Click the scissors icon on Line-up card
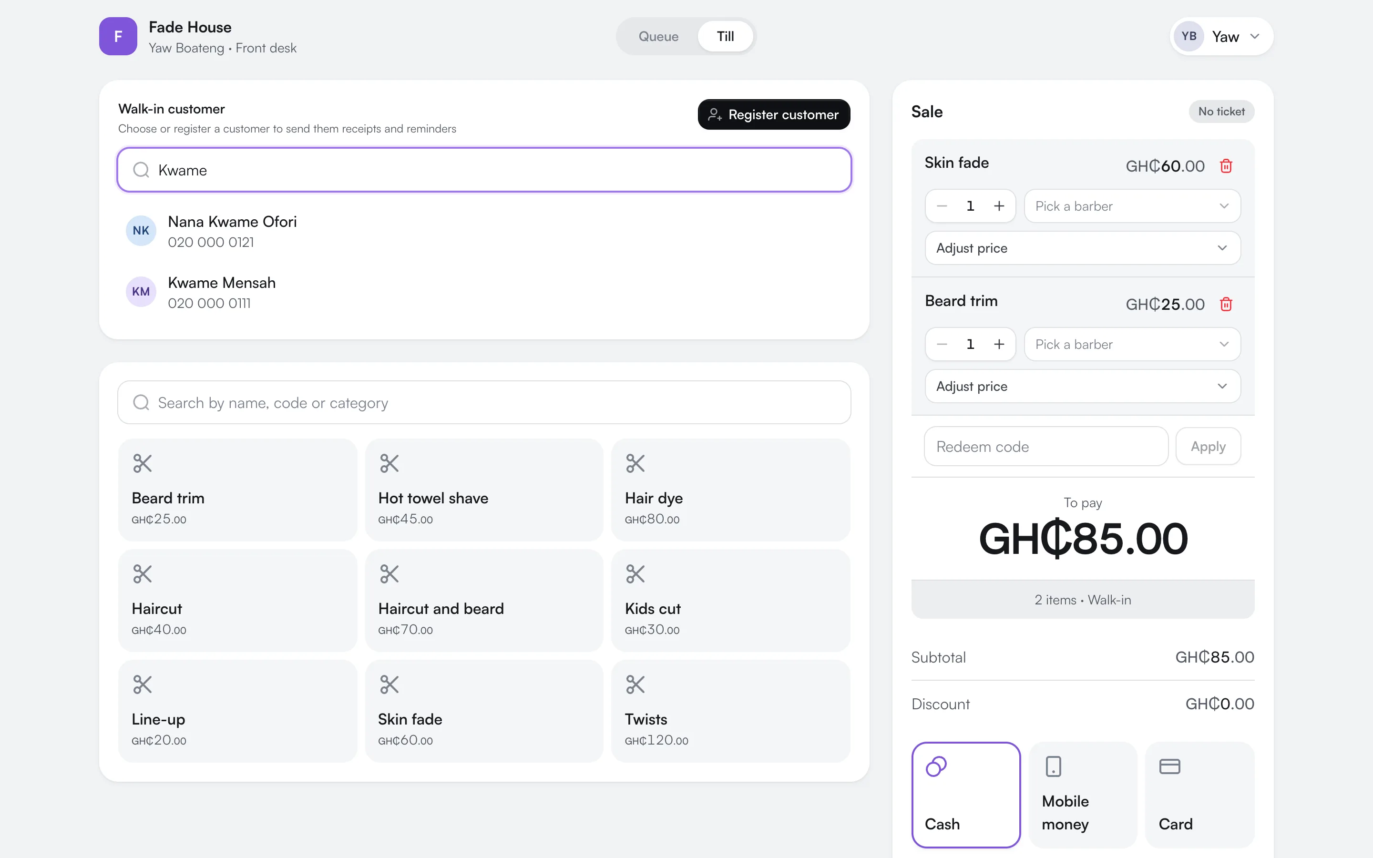The height and width of the screenshot is (858, 1373). (x=143, y=684)
